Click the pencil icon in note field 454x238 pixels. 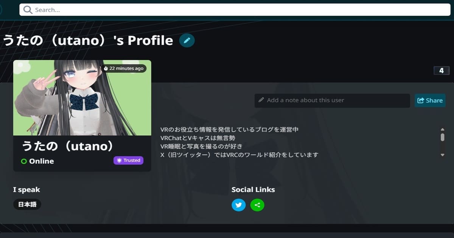261,100
